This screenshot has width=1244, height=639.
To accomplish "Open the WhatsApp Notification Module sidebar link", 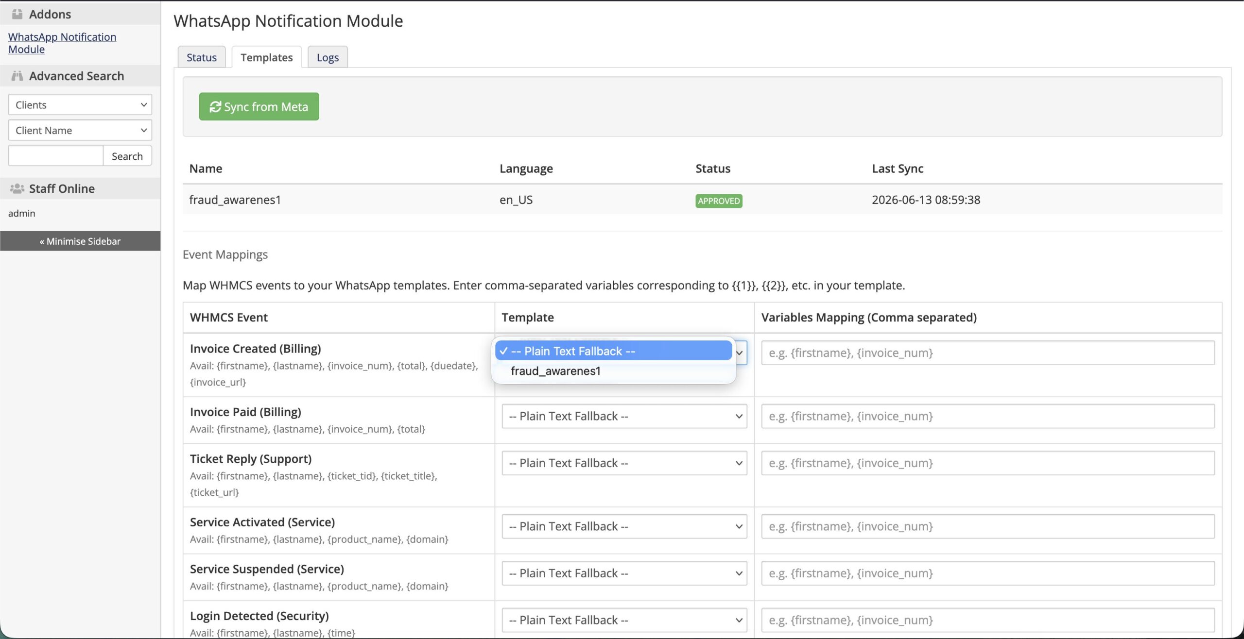I will coord(62,43).
